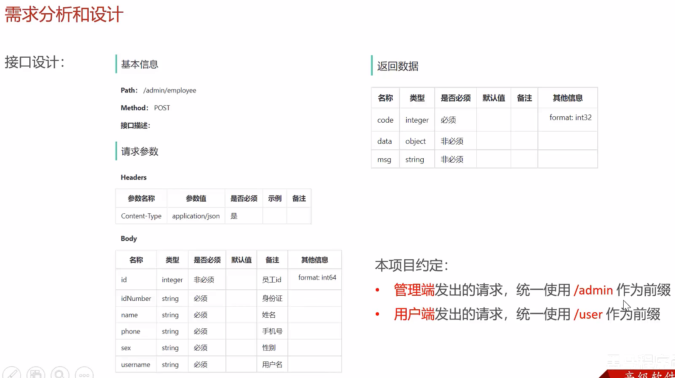675x378 pixels.
Task: Click the 需求分析和设计 slide title
Action: [x=64, y=14]
